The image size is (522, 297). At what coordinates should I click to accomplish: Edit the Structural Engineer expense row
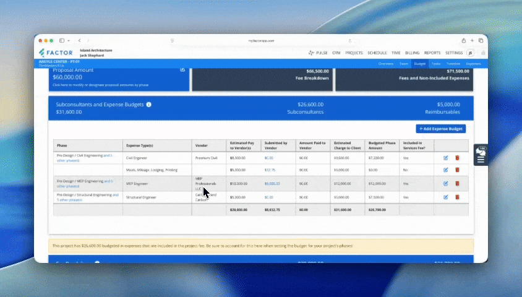tap(445, 197)
